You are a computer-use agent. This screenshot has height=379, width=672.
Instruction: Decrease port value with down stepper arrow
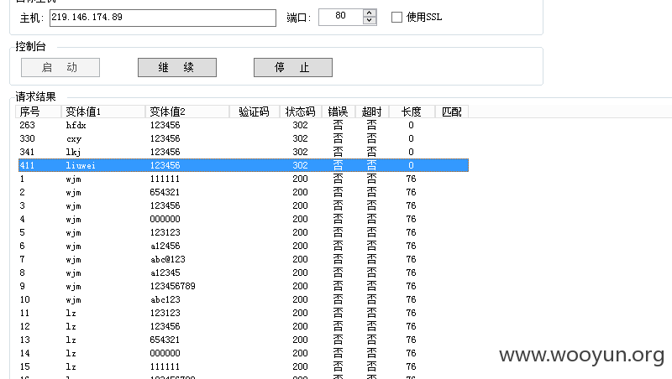pos(370,21)
